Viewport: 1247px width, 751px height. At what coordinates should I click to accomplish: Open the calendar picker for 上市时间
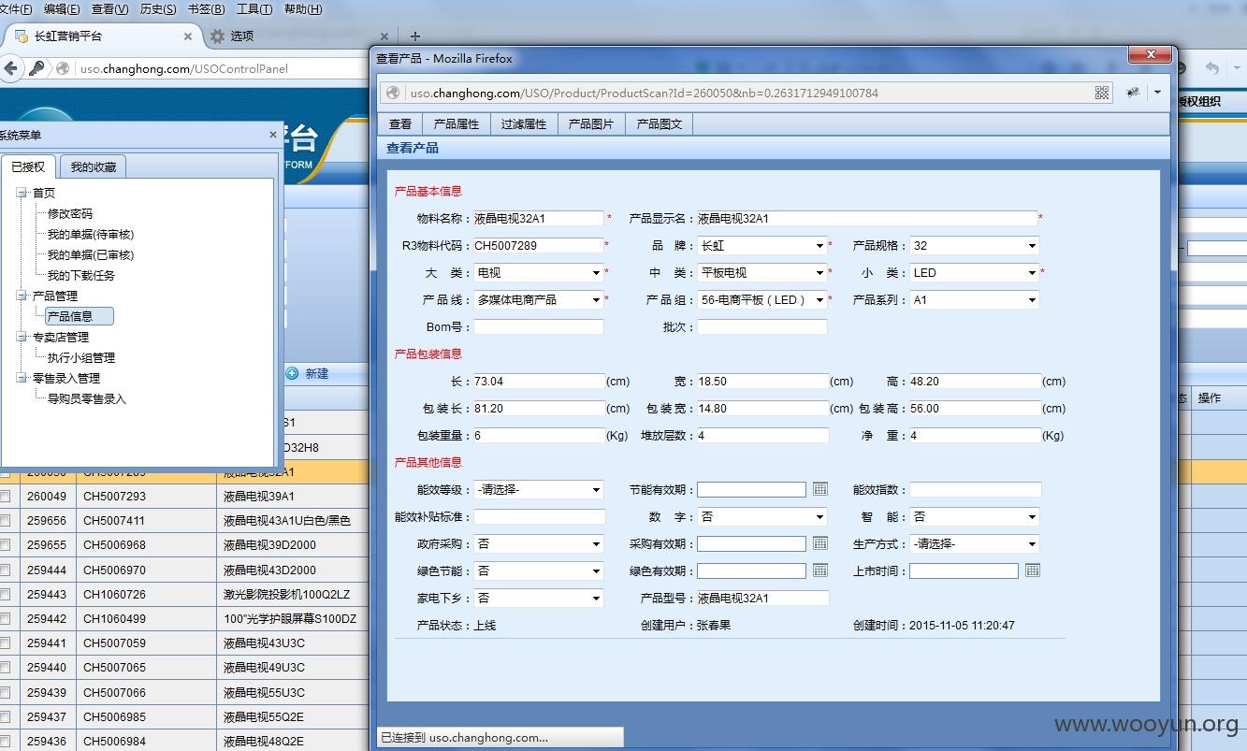click(x=1033, y=570)
